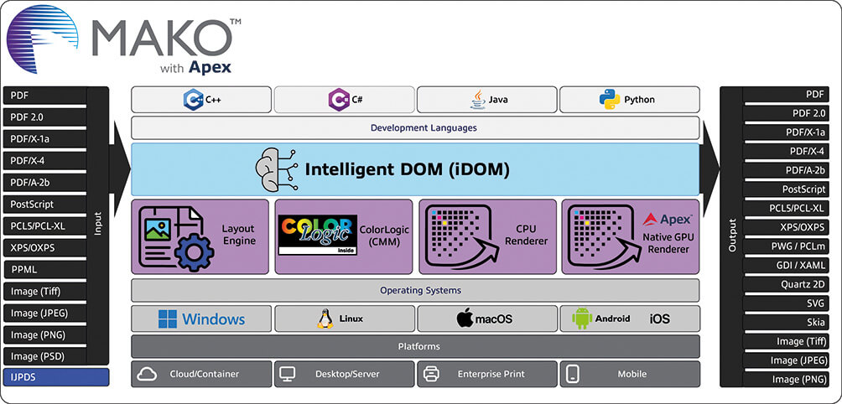
Task: Click the purple C# hexagon logo
Action: click(x=338, y=100)
